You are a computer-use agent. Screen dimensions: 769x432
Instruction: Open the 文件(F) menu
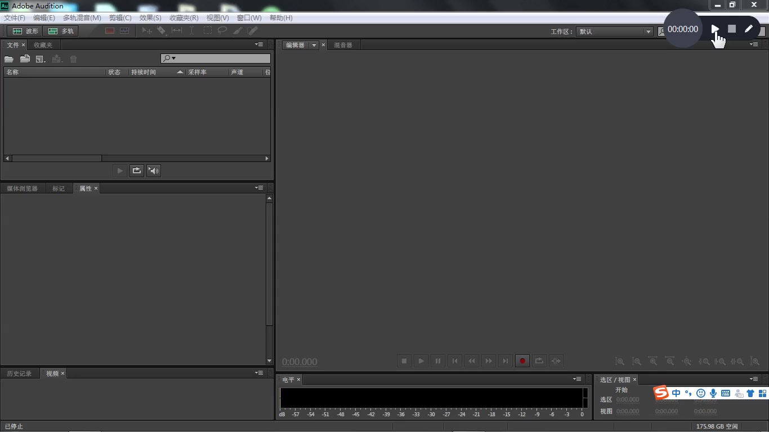[x=15, y=18]
